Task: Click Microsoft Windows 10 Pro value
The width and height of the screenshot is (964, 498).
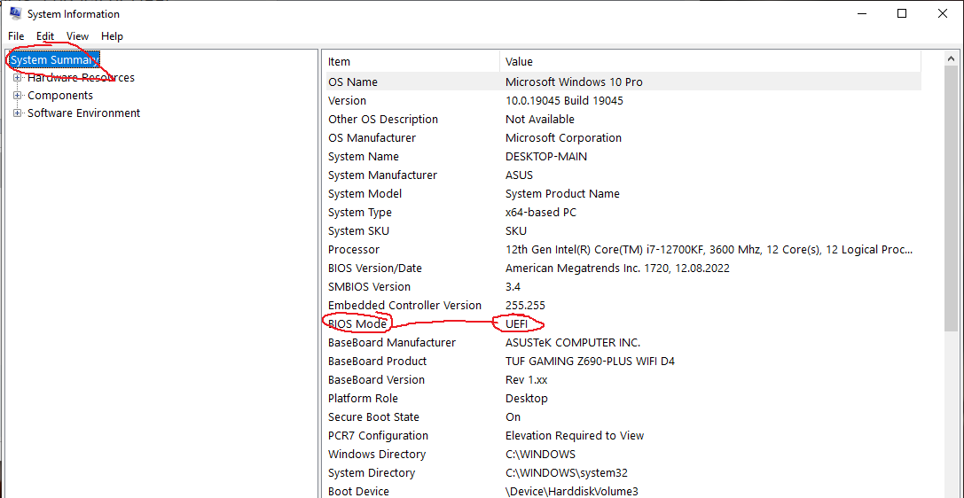Action: click(574, 82)
